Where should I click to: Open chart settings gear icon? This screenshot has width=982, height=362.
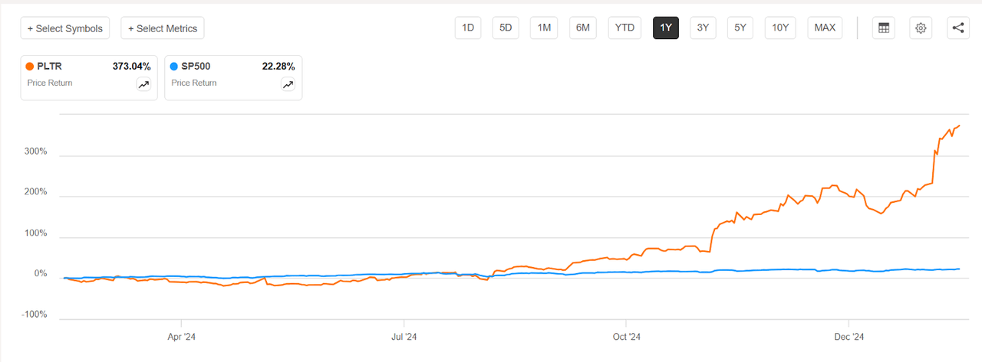[x=921, y=28]
